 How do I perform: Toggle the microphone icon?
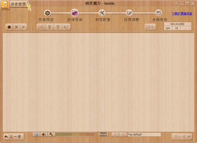(x=51, y=134)
